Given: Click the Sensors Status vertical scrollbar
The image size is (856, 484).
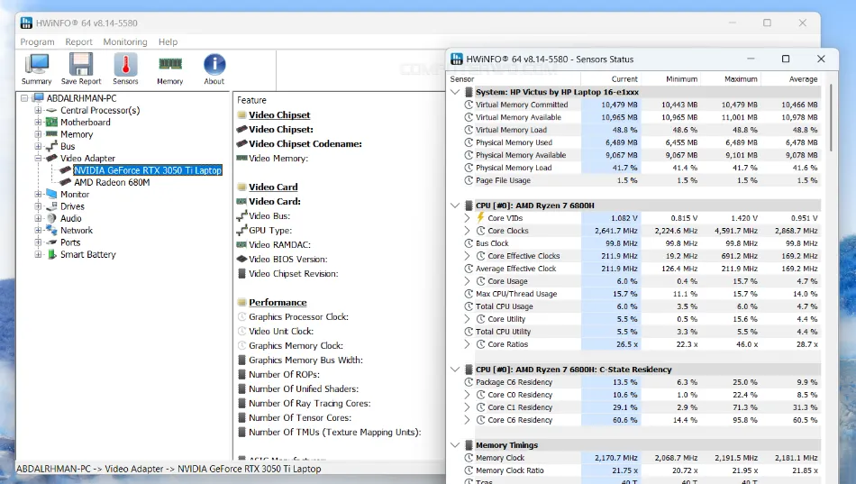Looking at the screenshot, I should point(831,117).
